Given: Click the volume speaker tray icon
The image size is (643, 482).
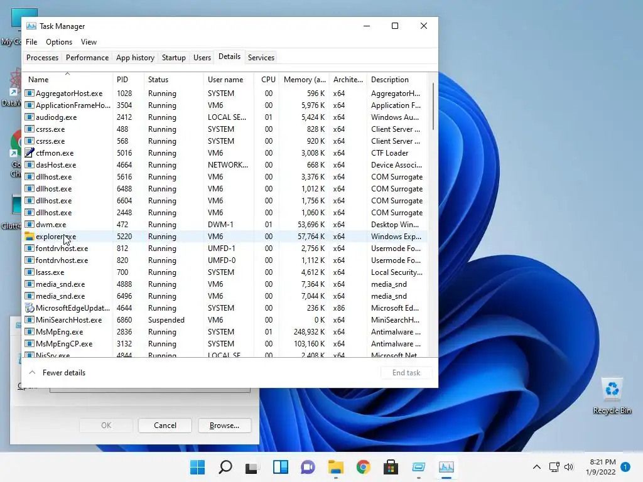Looking at the screenshot, I should tap(568, 467).
